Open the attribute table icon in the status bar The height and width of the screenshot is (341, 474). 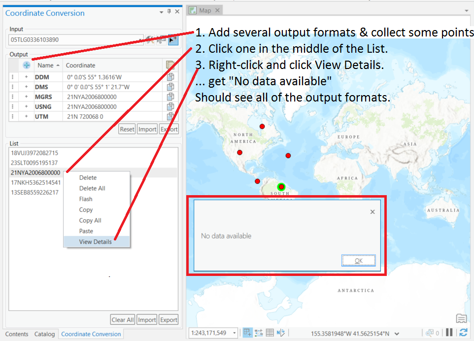click(x=269, y=333)
